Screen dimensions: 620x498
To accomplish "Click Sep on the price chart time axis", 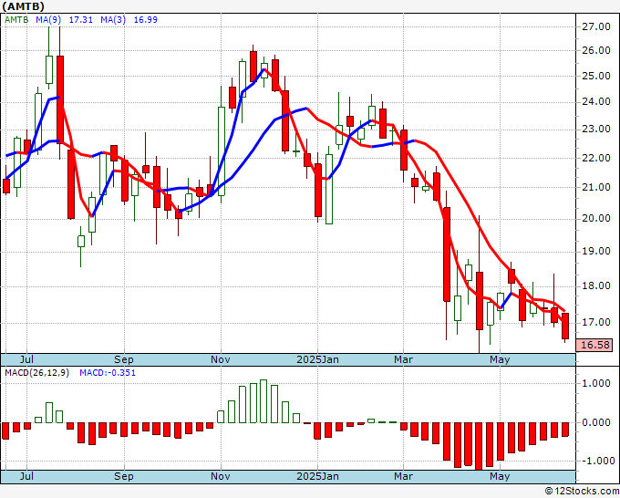I will coord(124,359).
